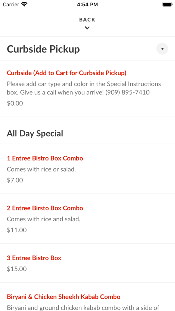Tap the Wi-Fi icon in status bar
175x311 pixels.
point(24,4)
